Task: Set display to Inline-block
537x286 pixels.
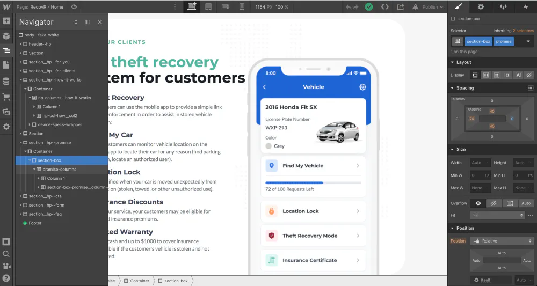Action: (x=507, y=75)
